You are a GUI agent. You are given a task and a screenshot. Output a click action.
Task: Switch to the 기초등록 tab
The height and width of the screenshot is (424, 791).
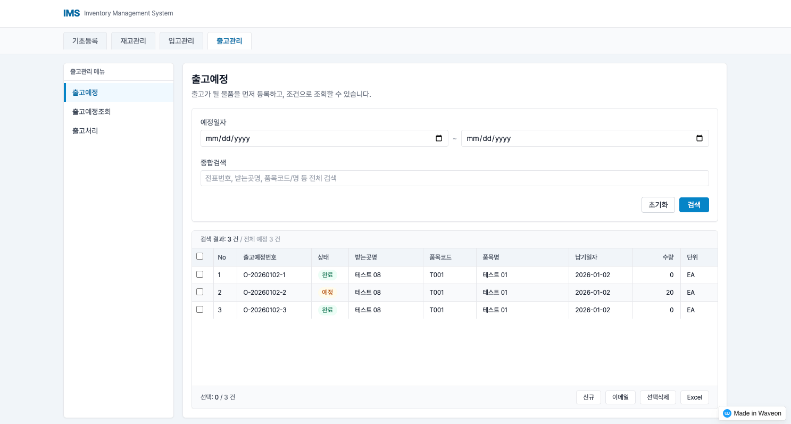tap(85, 40)
